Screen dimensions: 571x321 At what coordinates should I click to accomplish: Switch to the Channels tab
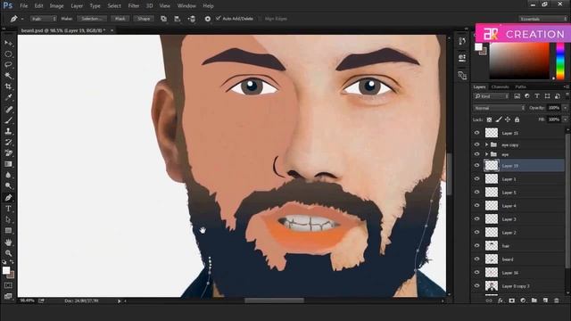500,86
